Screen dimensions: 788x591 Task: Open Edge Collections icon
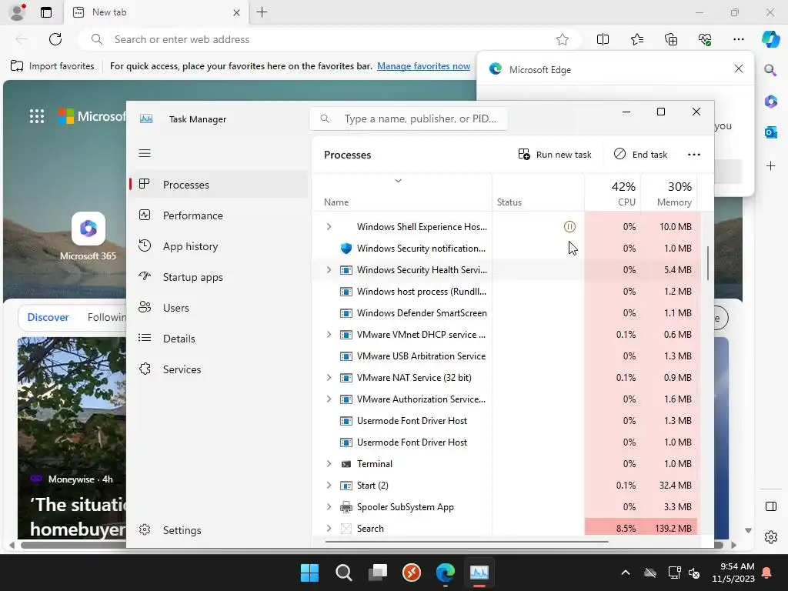click(x=671, y=39)
